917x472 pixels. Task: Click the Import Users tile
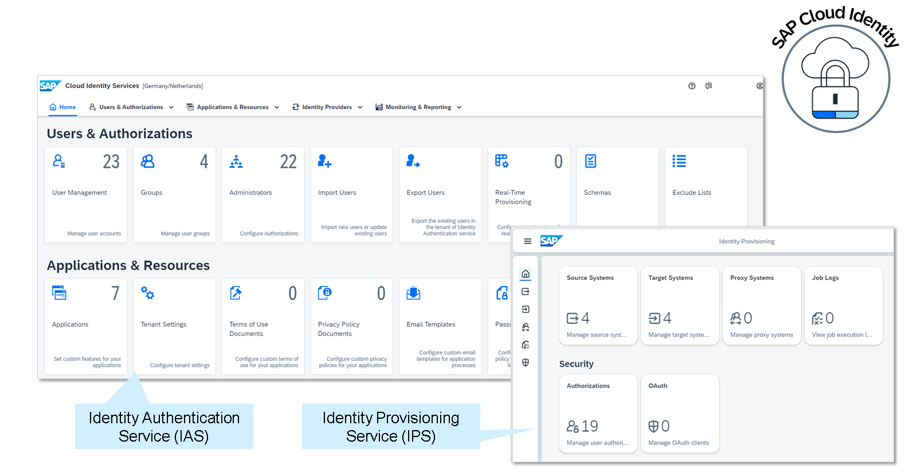coord(351,195)
